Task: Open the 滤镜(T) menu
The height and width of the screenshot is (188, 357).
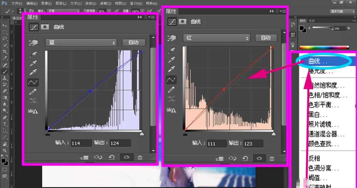Action: (105, 4)
